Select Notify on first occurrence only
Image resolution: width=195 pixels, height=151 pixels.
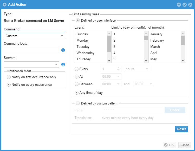[x=9, y=77]
